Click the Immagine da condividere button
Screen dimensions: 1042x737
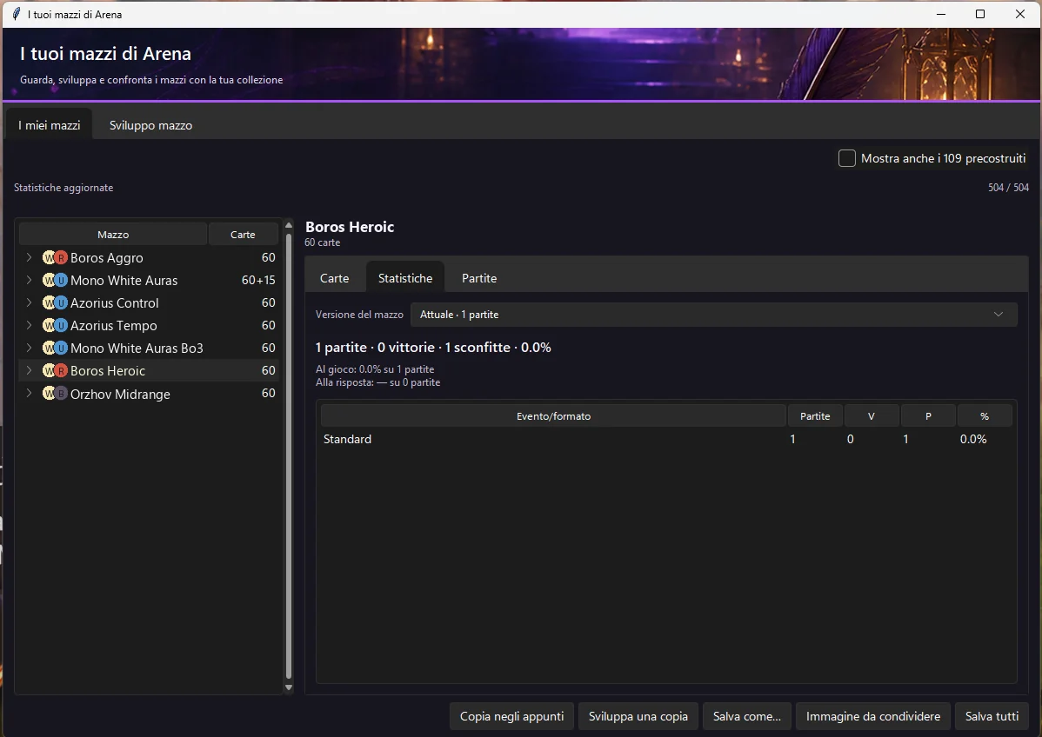click(x=873, y=716)
